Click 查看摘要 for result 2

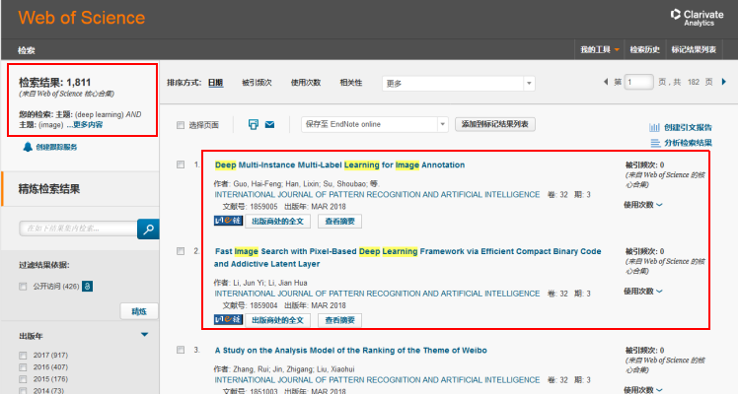[339, 320]
